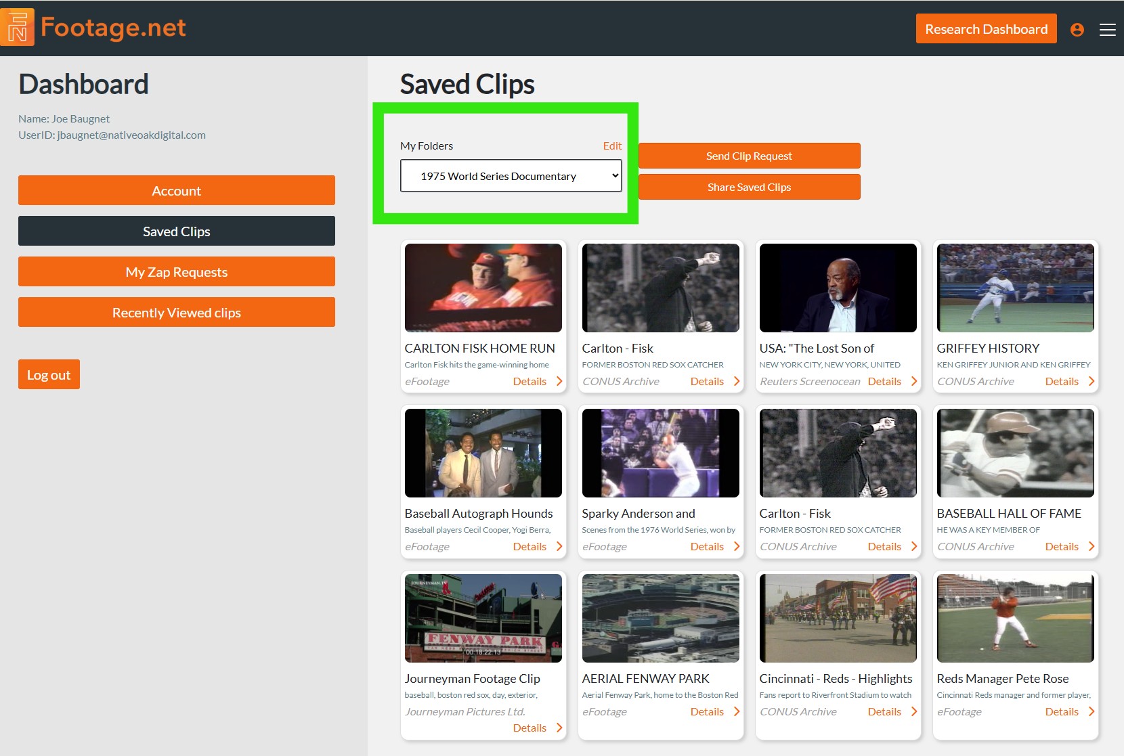This screenshot has width=1124, height=756.
Task: Click Details link for Reds Manager Pete Rose
Action: (1062, 711)
